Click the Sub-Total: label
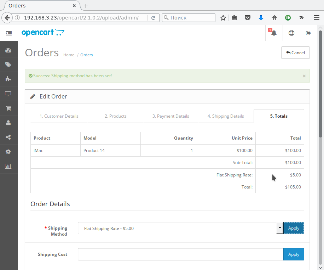Screen dimensions: 324x270 tap(242, 163)
